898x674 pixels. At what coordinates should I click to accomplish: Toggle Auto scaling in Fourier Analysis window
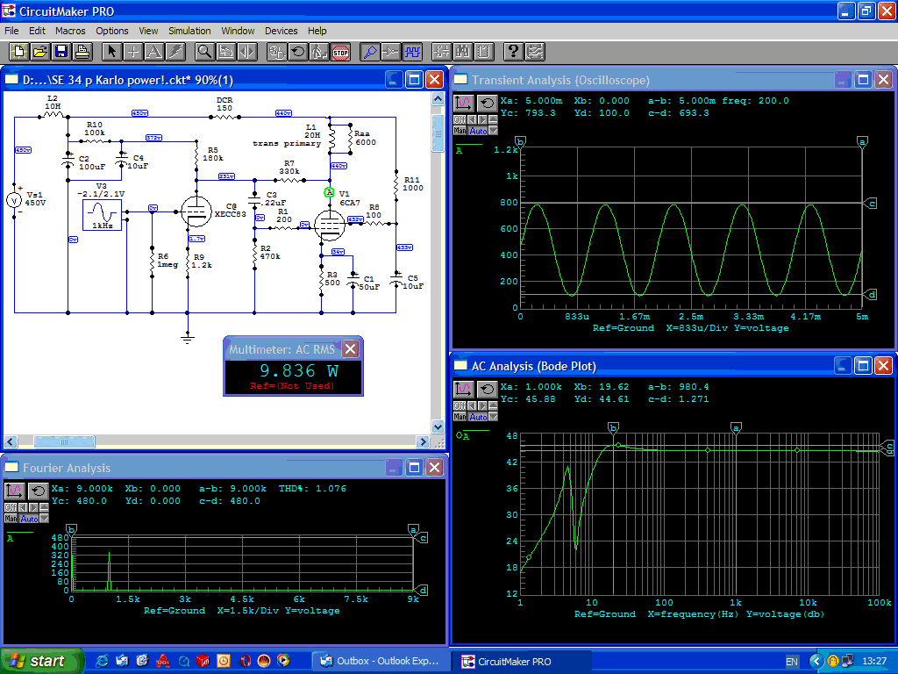pyautogui.click(x=29, y=519)
